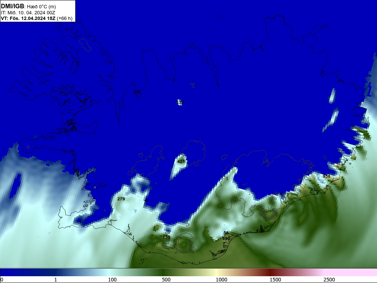Click the map value 279
Image resolution: width=377 pixels, height=283 pixels.
click(x=121, y=199)
